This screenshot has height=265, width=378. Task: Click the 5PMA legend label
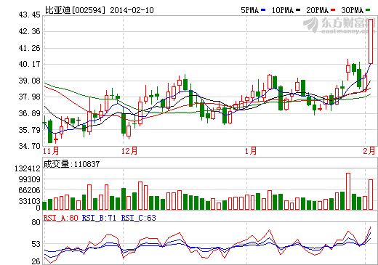[x=250, y=10]
